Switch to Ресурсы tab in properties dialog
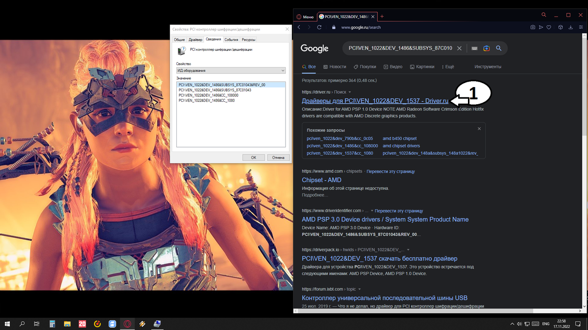 pyautogui.click(x=248, y=40)
